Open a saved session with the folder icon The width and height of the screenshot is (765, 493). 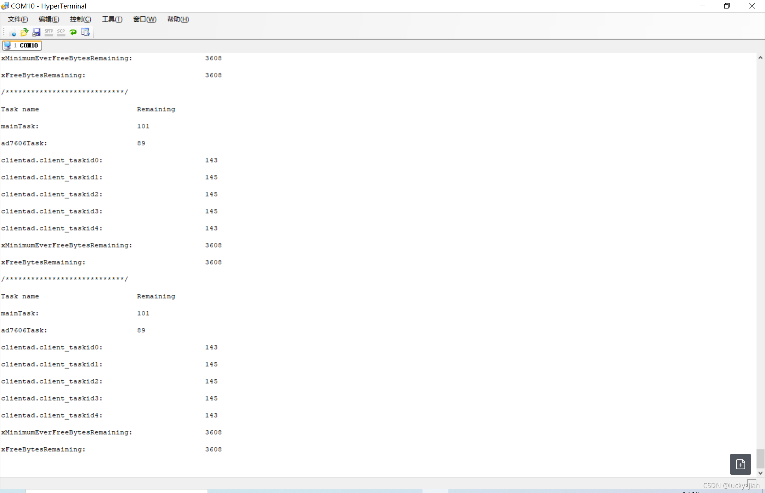click(24, 32)
